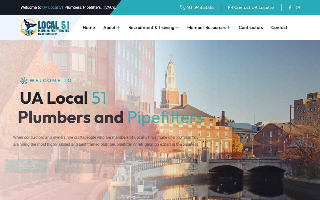Go to the Home menu item
Image resolution: width=320 pixels, height=200 pixels.
pyautogui.click(x=89, y=27)
